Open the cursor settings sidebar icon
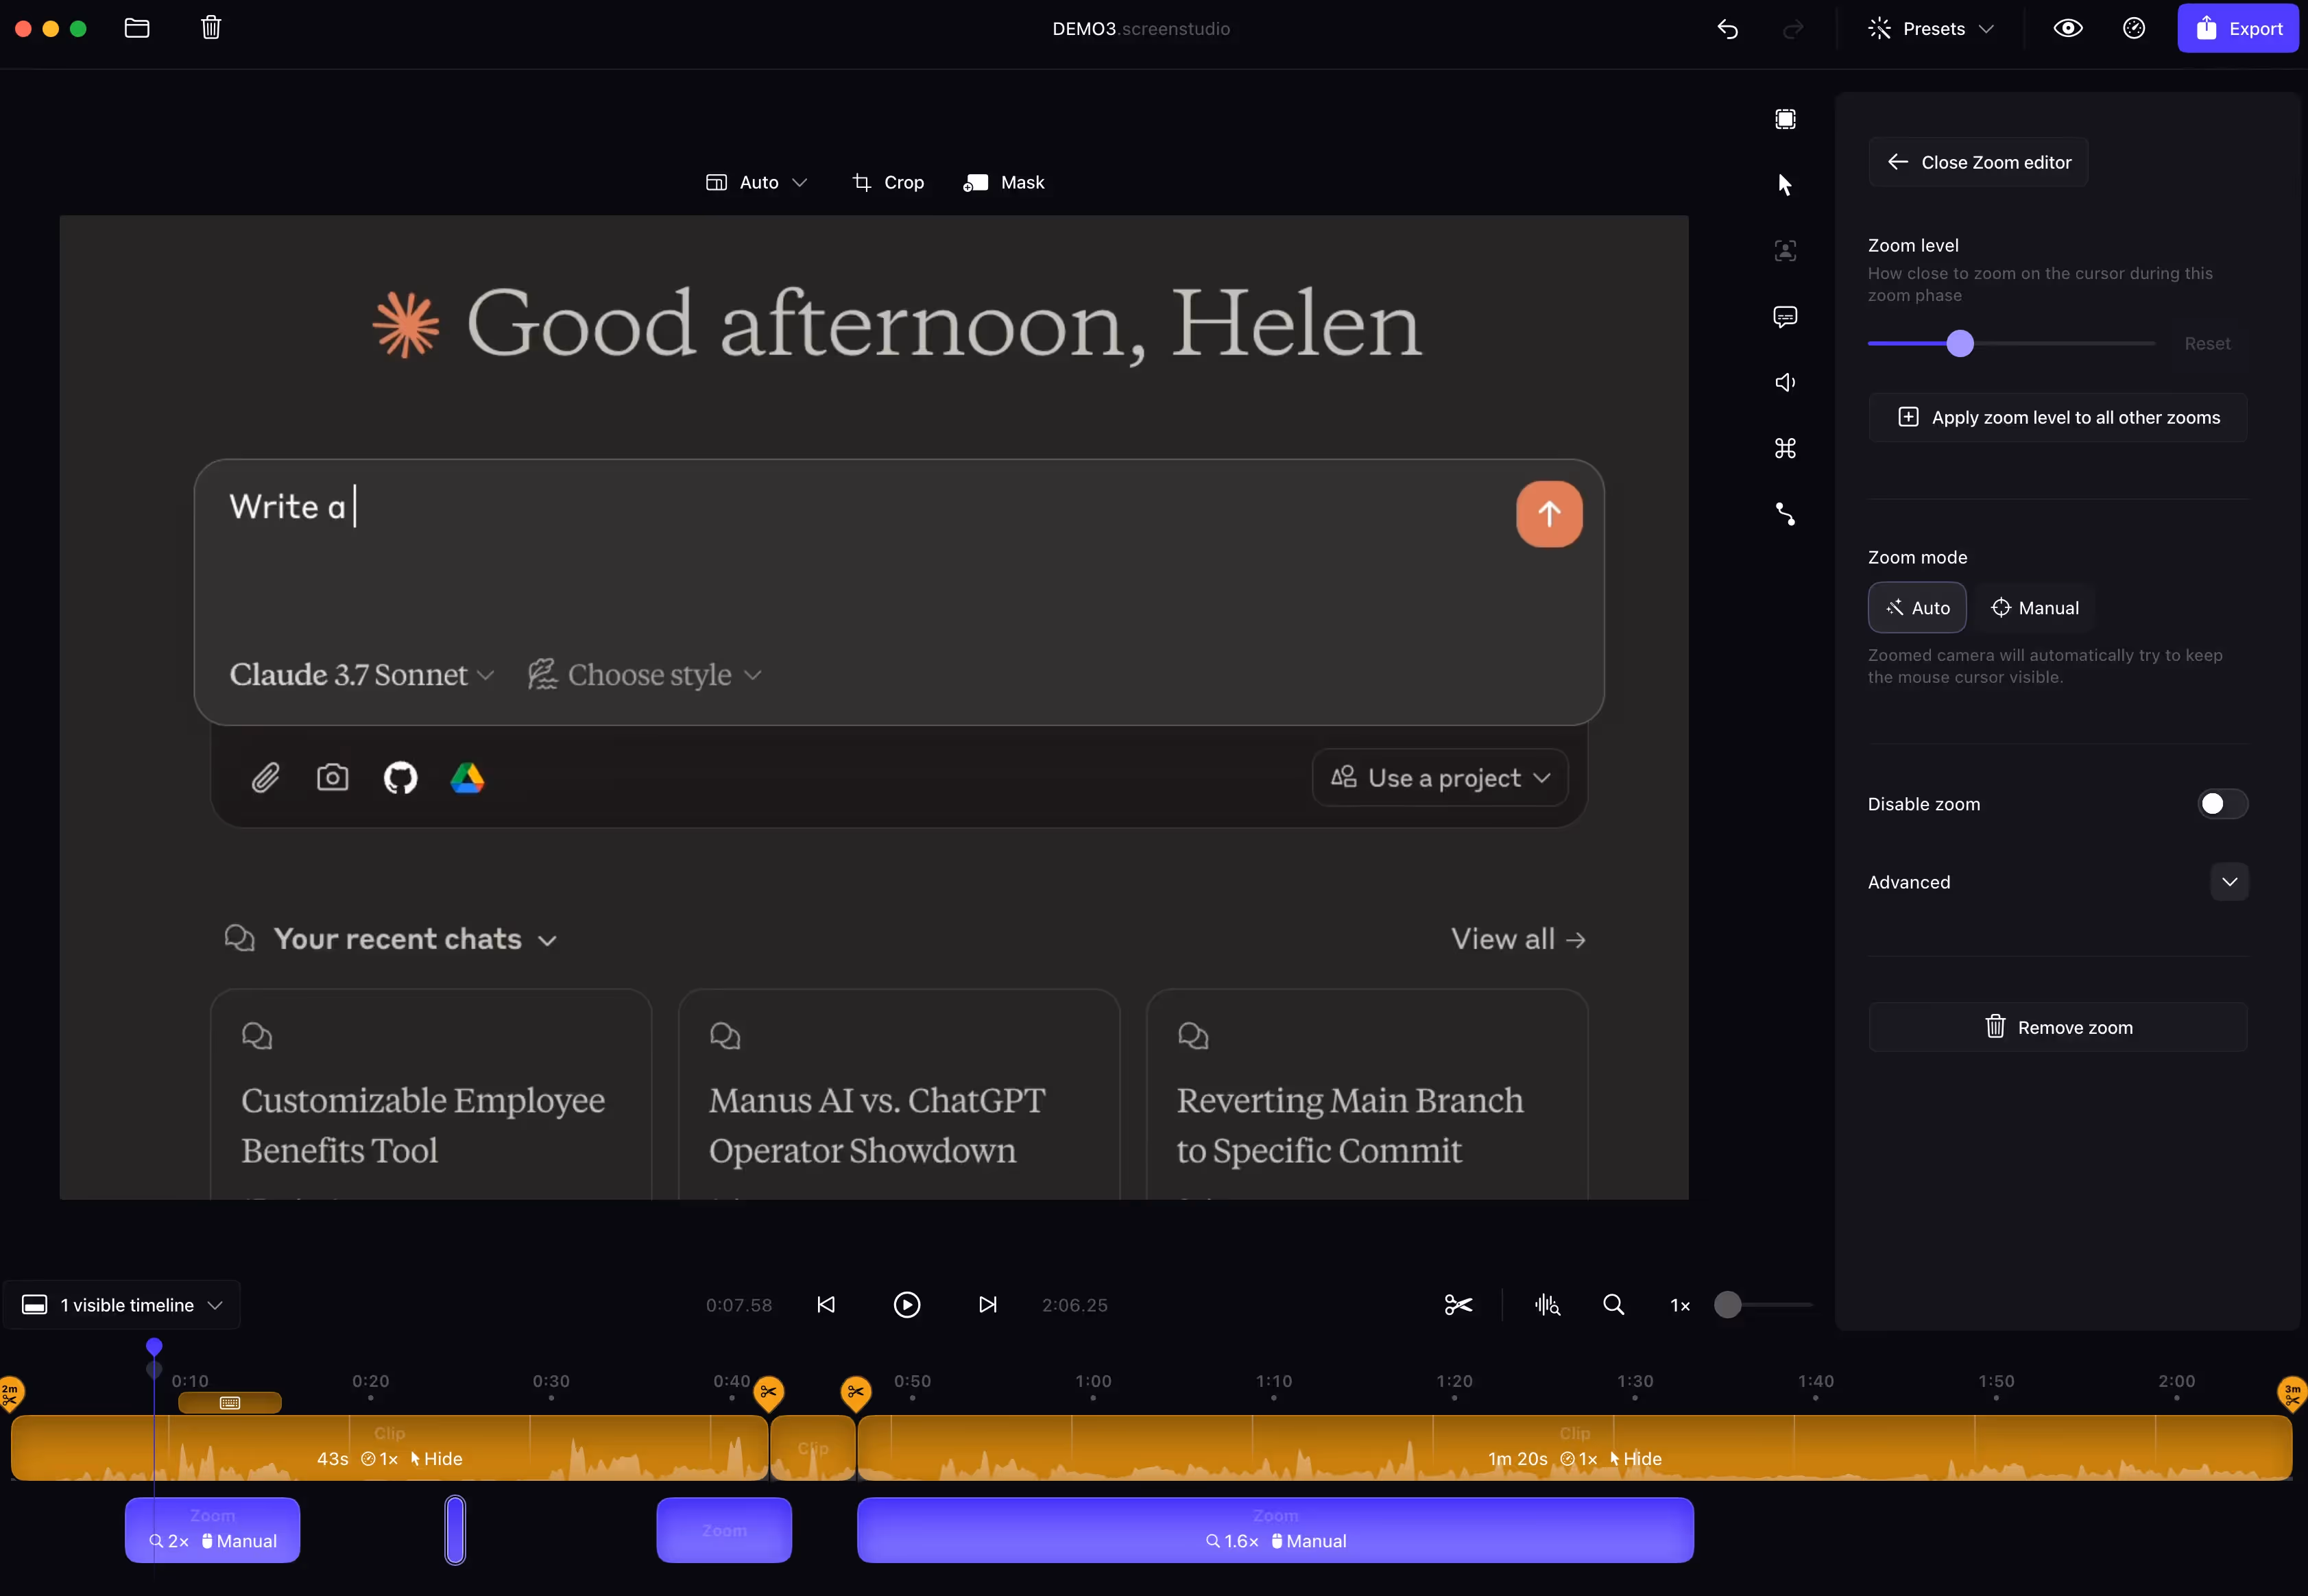Image resolution: width=2308 pixels, height=1596 pixels. coord(1785,184)
